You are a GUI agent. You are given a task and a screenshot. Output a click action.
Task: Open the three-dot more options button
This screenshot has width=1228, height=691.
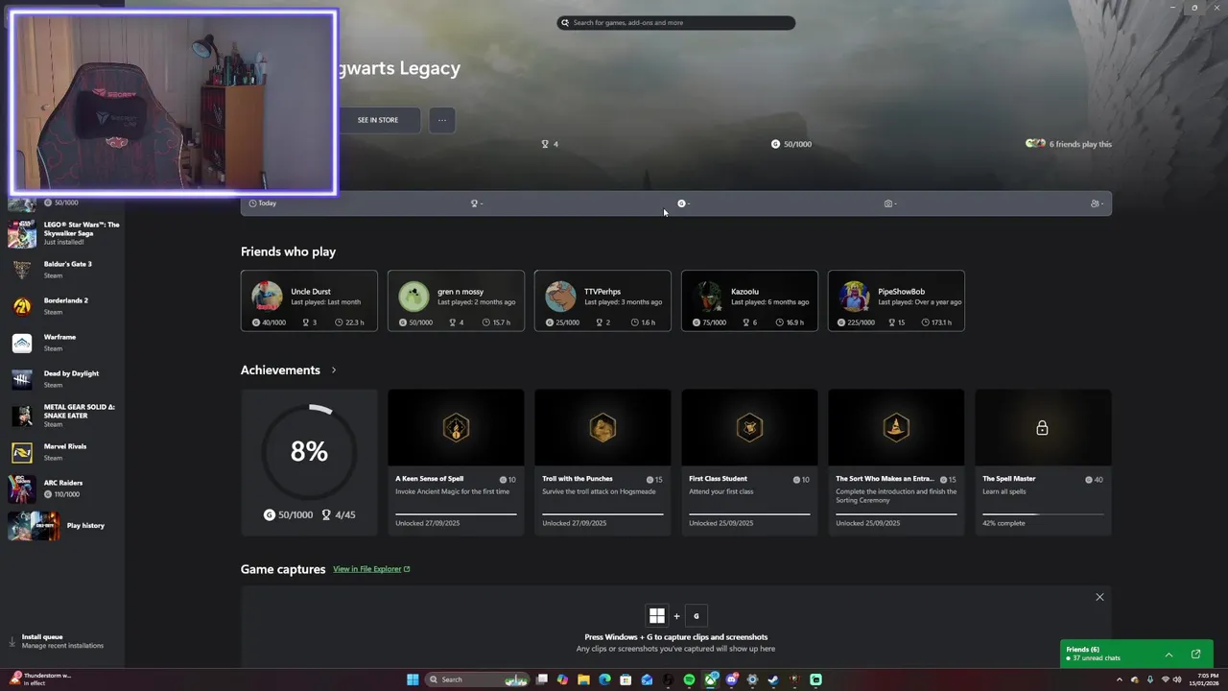442,120
